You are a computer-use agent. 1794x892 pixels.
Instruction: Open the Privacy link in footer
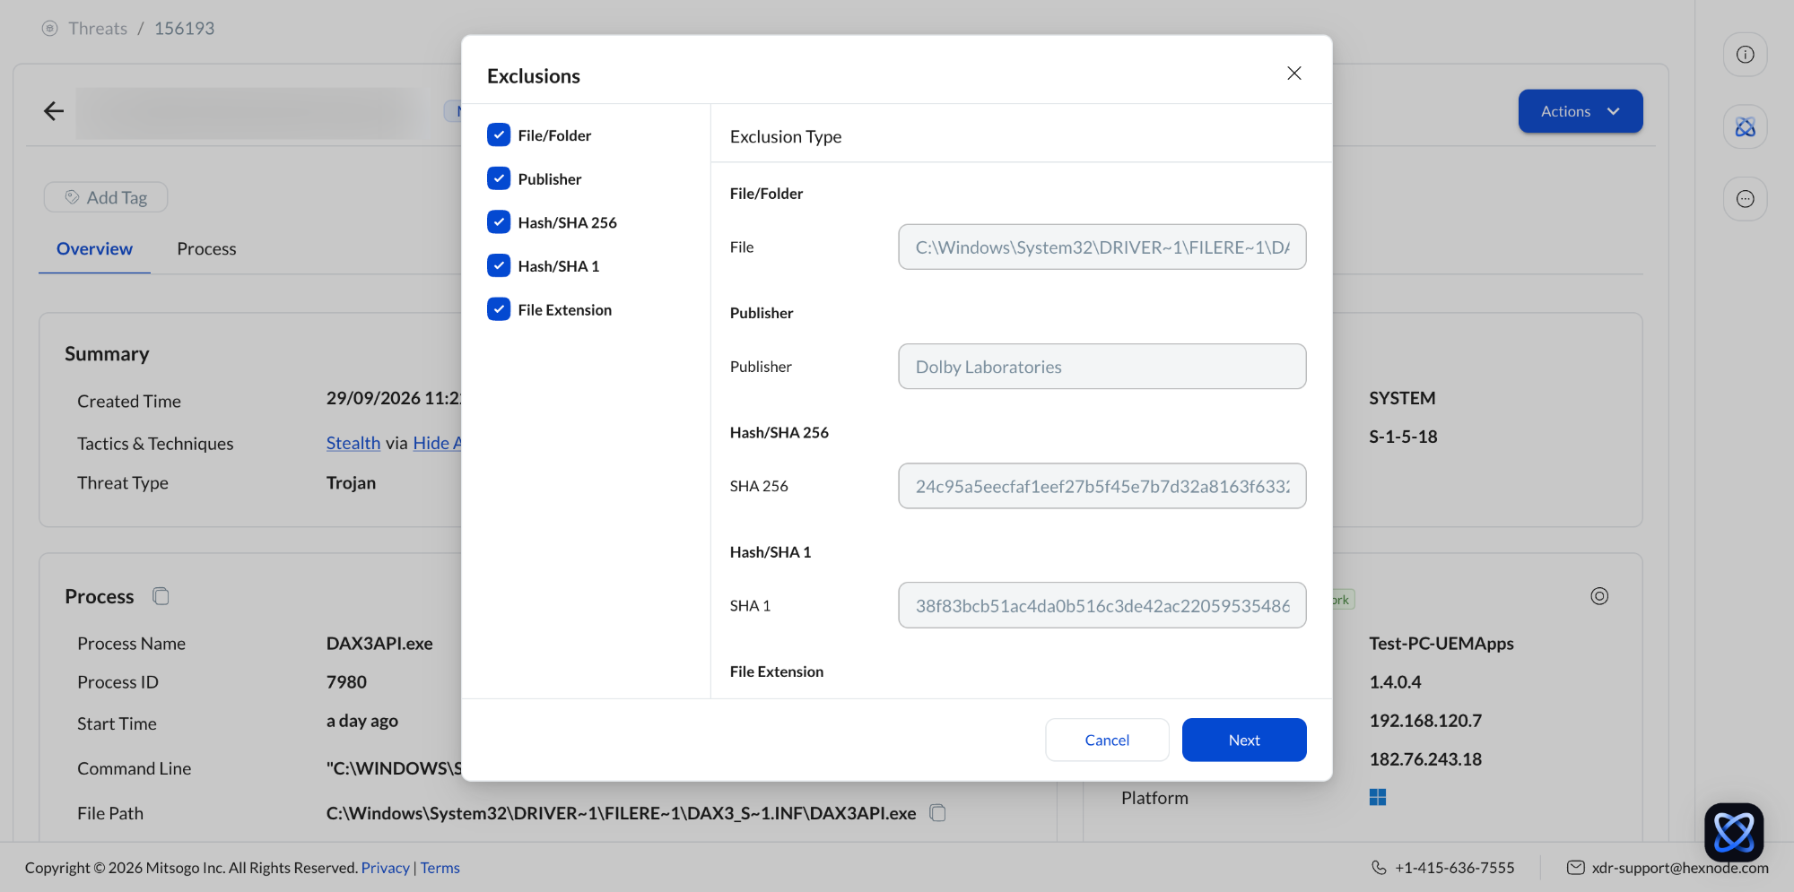(385, 868)
